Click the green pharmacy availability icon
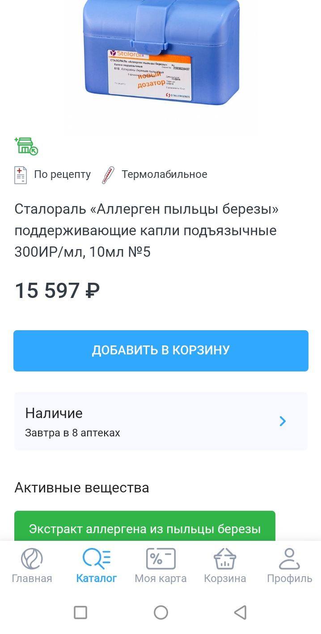 coord(26,146)
